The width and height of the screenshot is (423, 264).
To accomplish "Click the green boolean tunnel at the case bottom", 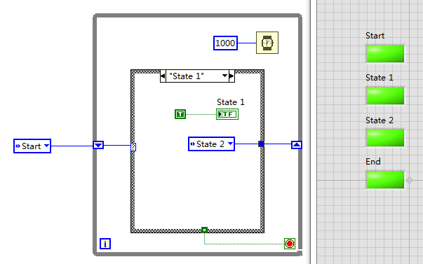I will (205, 230).
